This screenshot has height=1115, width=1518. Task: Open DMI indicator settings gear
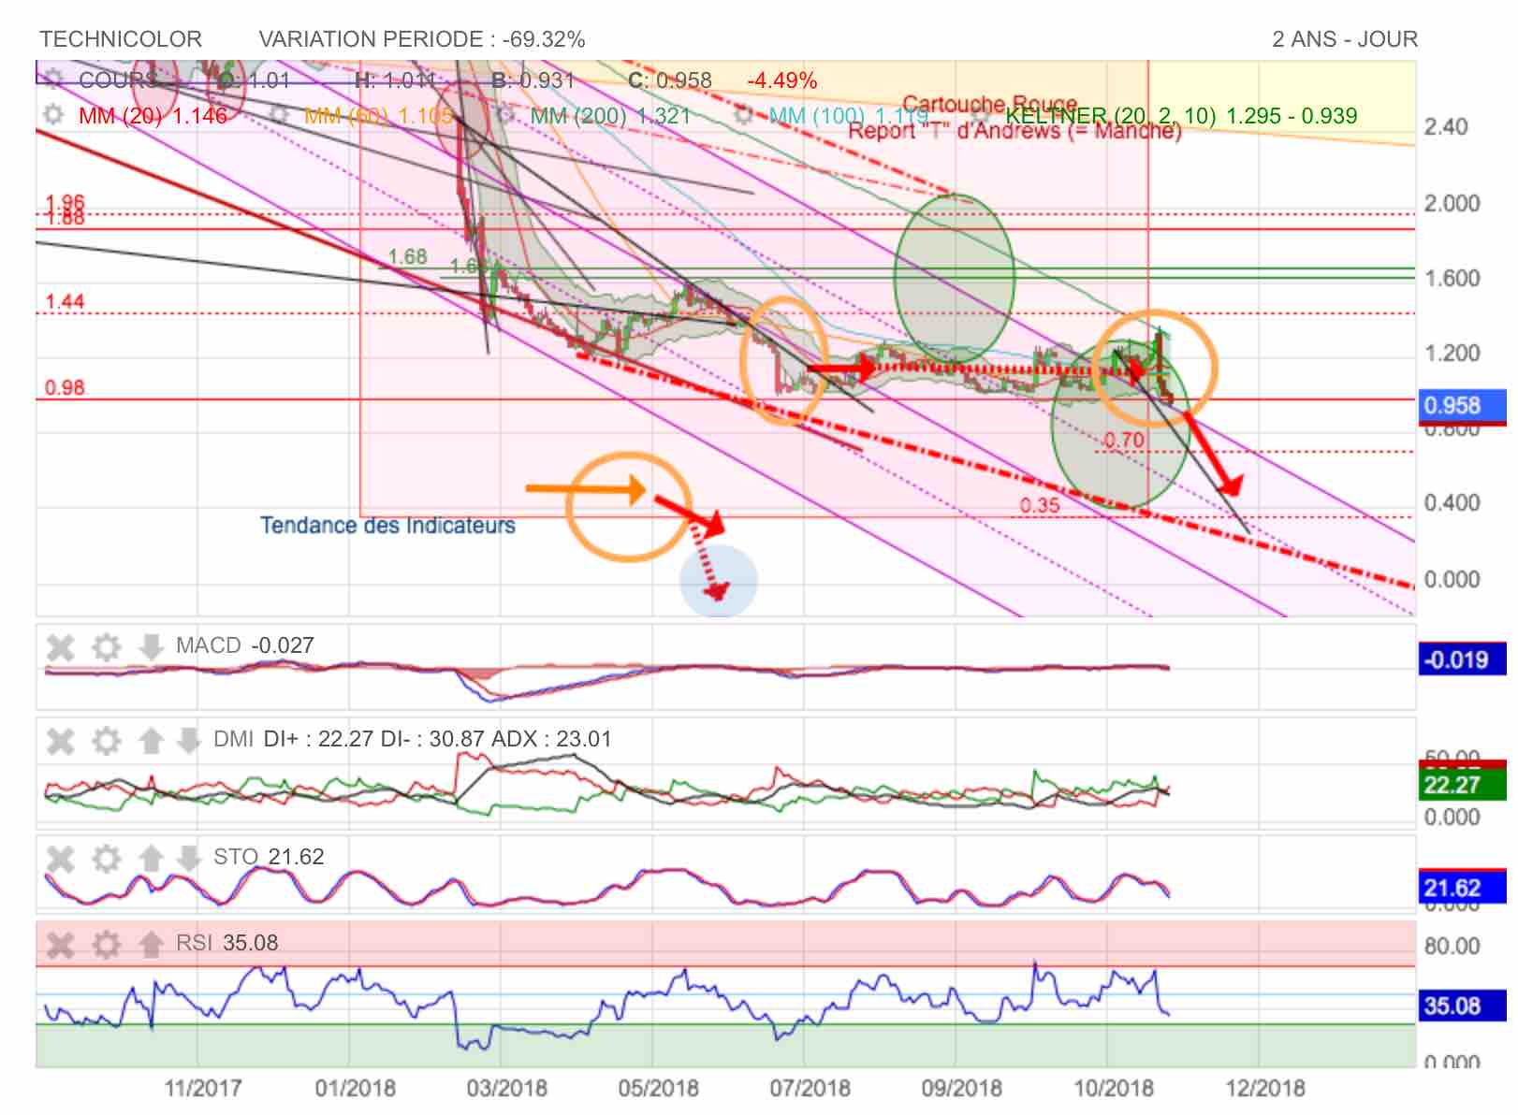tap(106, 741)
